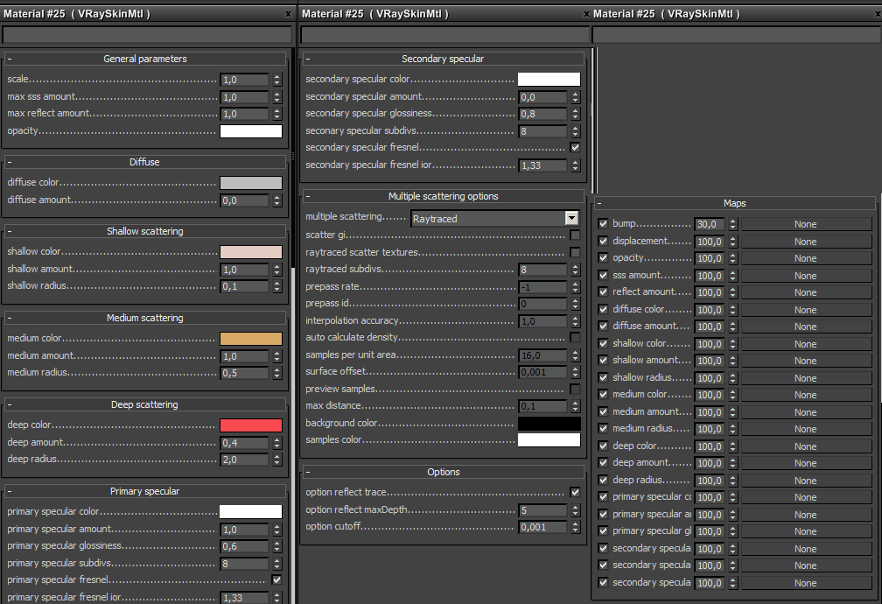Collapse the General parameters rollout
The height and width of the screenshot is (604, 882).
tap(145, 59)
